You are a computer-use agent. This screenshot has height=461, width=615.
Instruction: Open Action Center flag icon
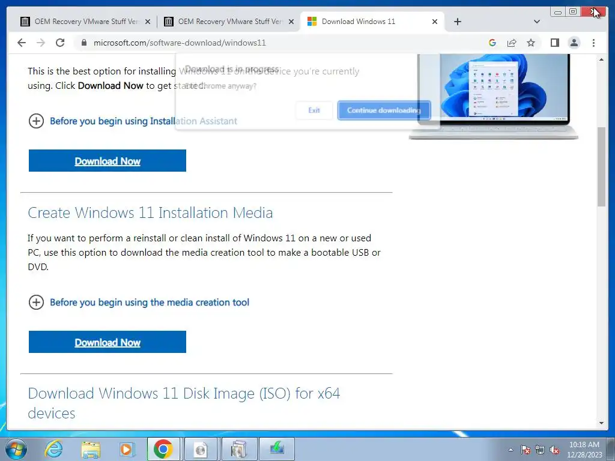click(x=526, y=450)
